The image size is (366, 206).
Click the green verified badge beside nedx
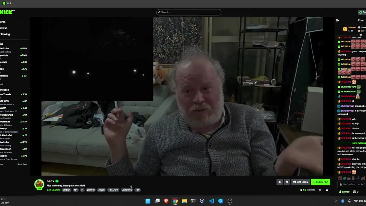[57, 181]
